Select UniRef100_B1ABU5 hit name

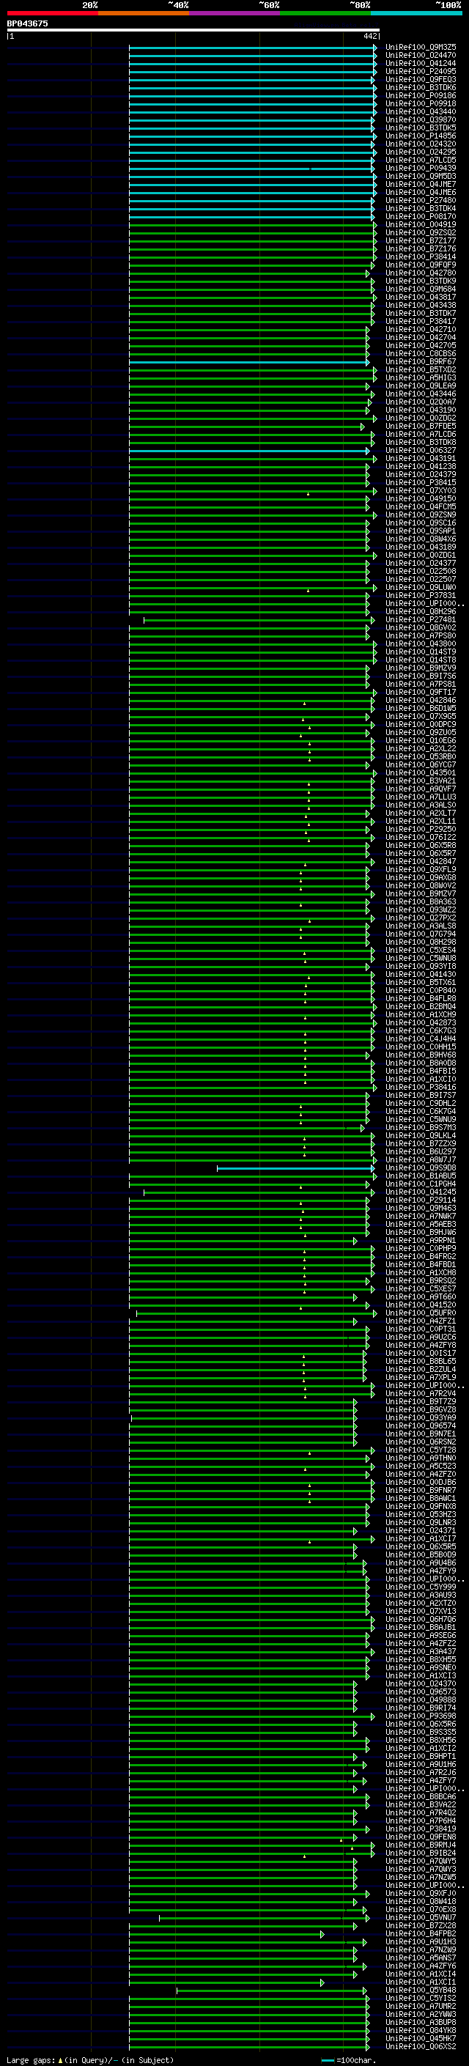tap(421, 1176)
